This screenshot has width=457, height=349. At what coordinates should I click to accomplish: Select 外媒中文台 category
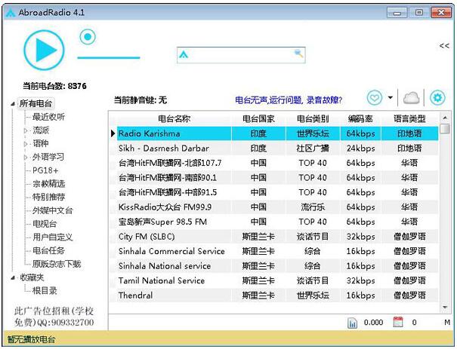point(52,210)
